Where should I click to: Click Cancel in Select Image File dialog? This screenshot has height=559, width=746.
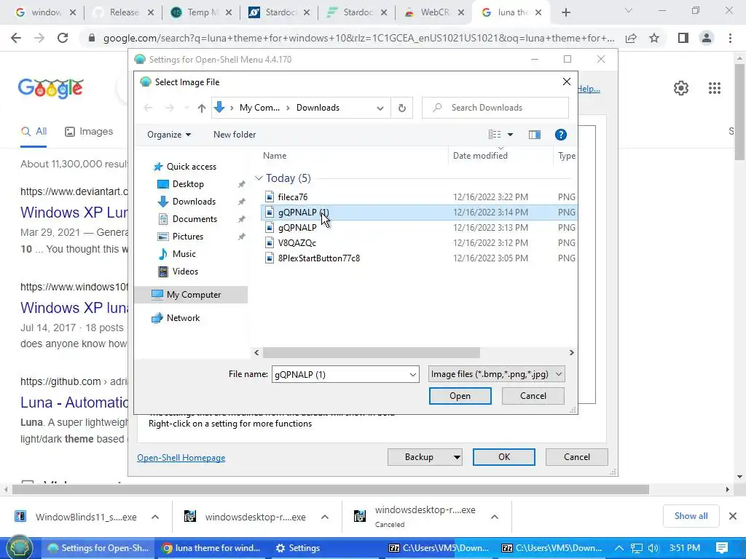point(533,396)
